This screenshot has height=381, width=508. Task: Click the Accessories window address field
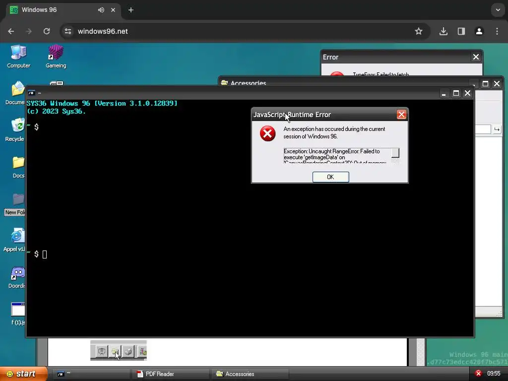483,129
